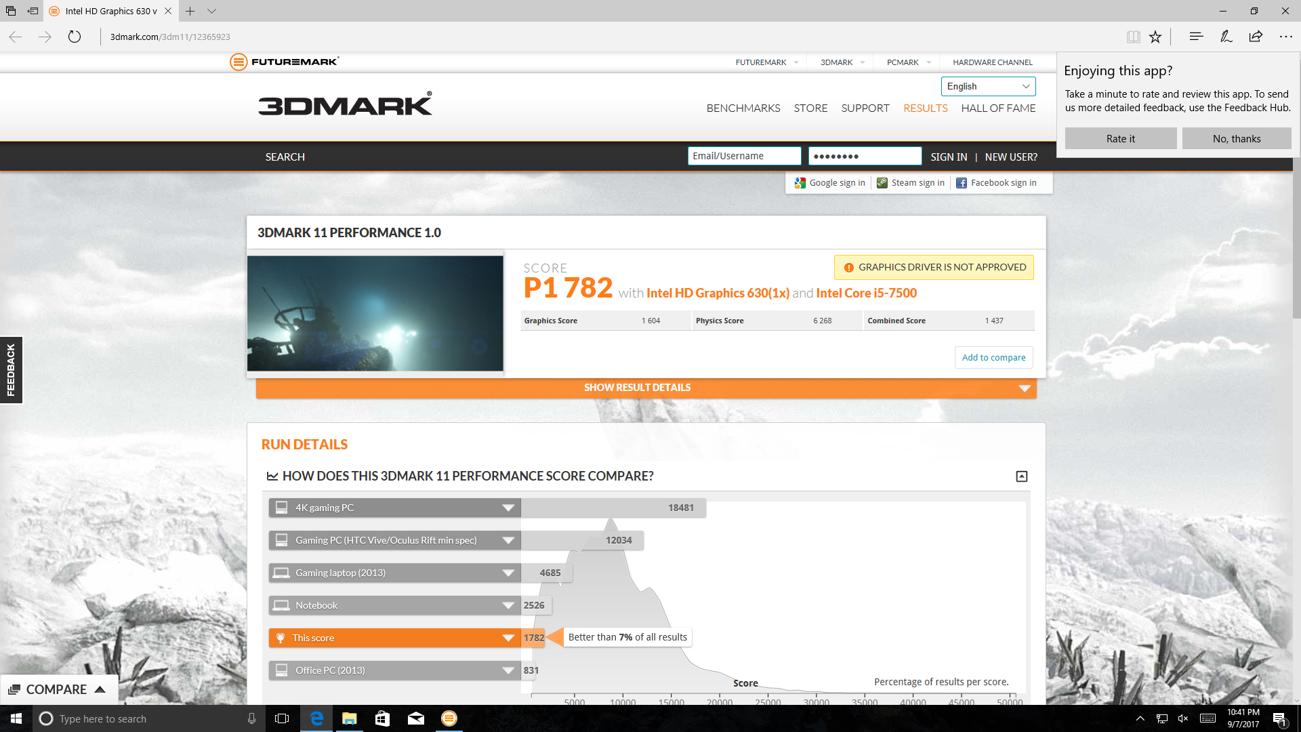Expand the COMPARE panel at bottom left
Viewport: 1301px width, 732px height.
click(x=58, y=689)
